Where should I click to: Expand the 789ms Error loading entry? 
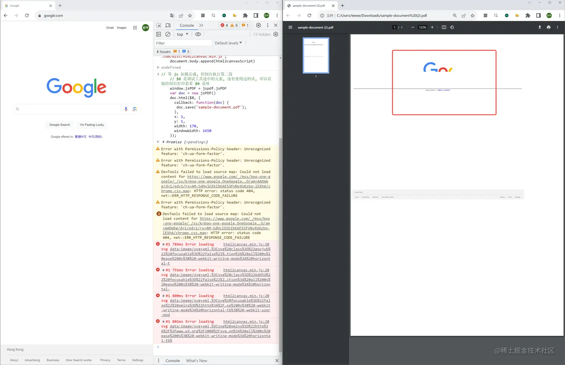click(164, 244)
